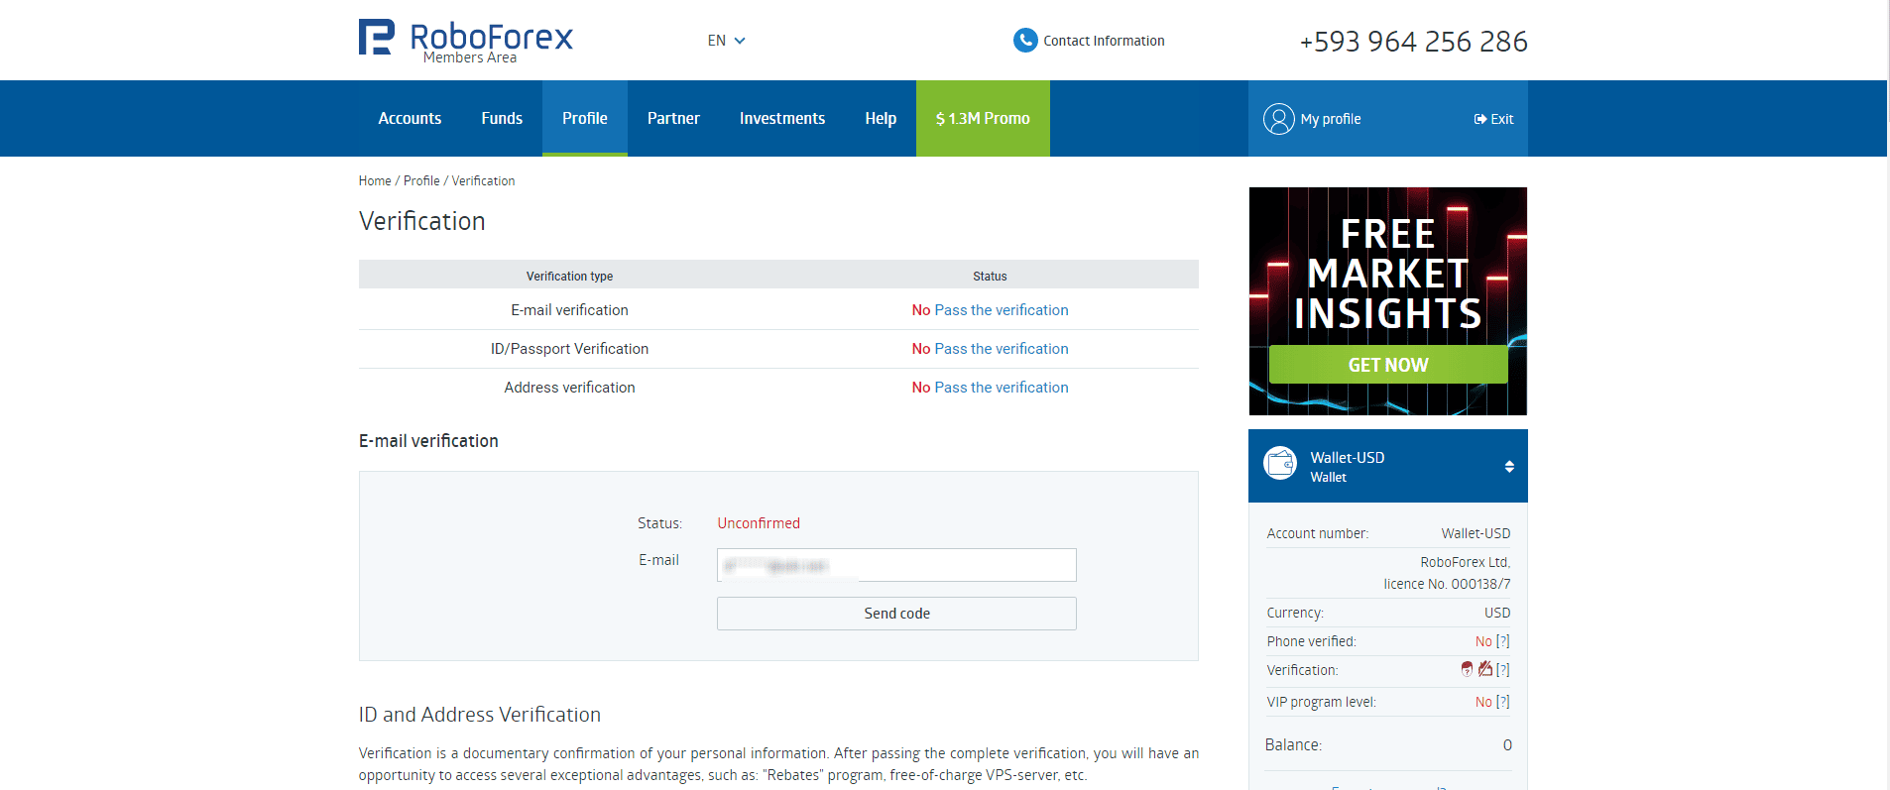Open the Partner menu

pos(673,118)
